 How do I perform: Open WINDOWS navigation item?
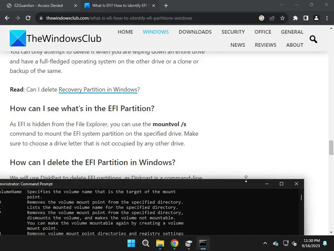(156, 32)
